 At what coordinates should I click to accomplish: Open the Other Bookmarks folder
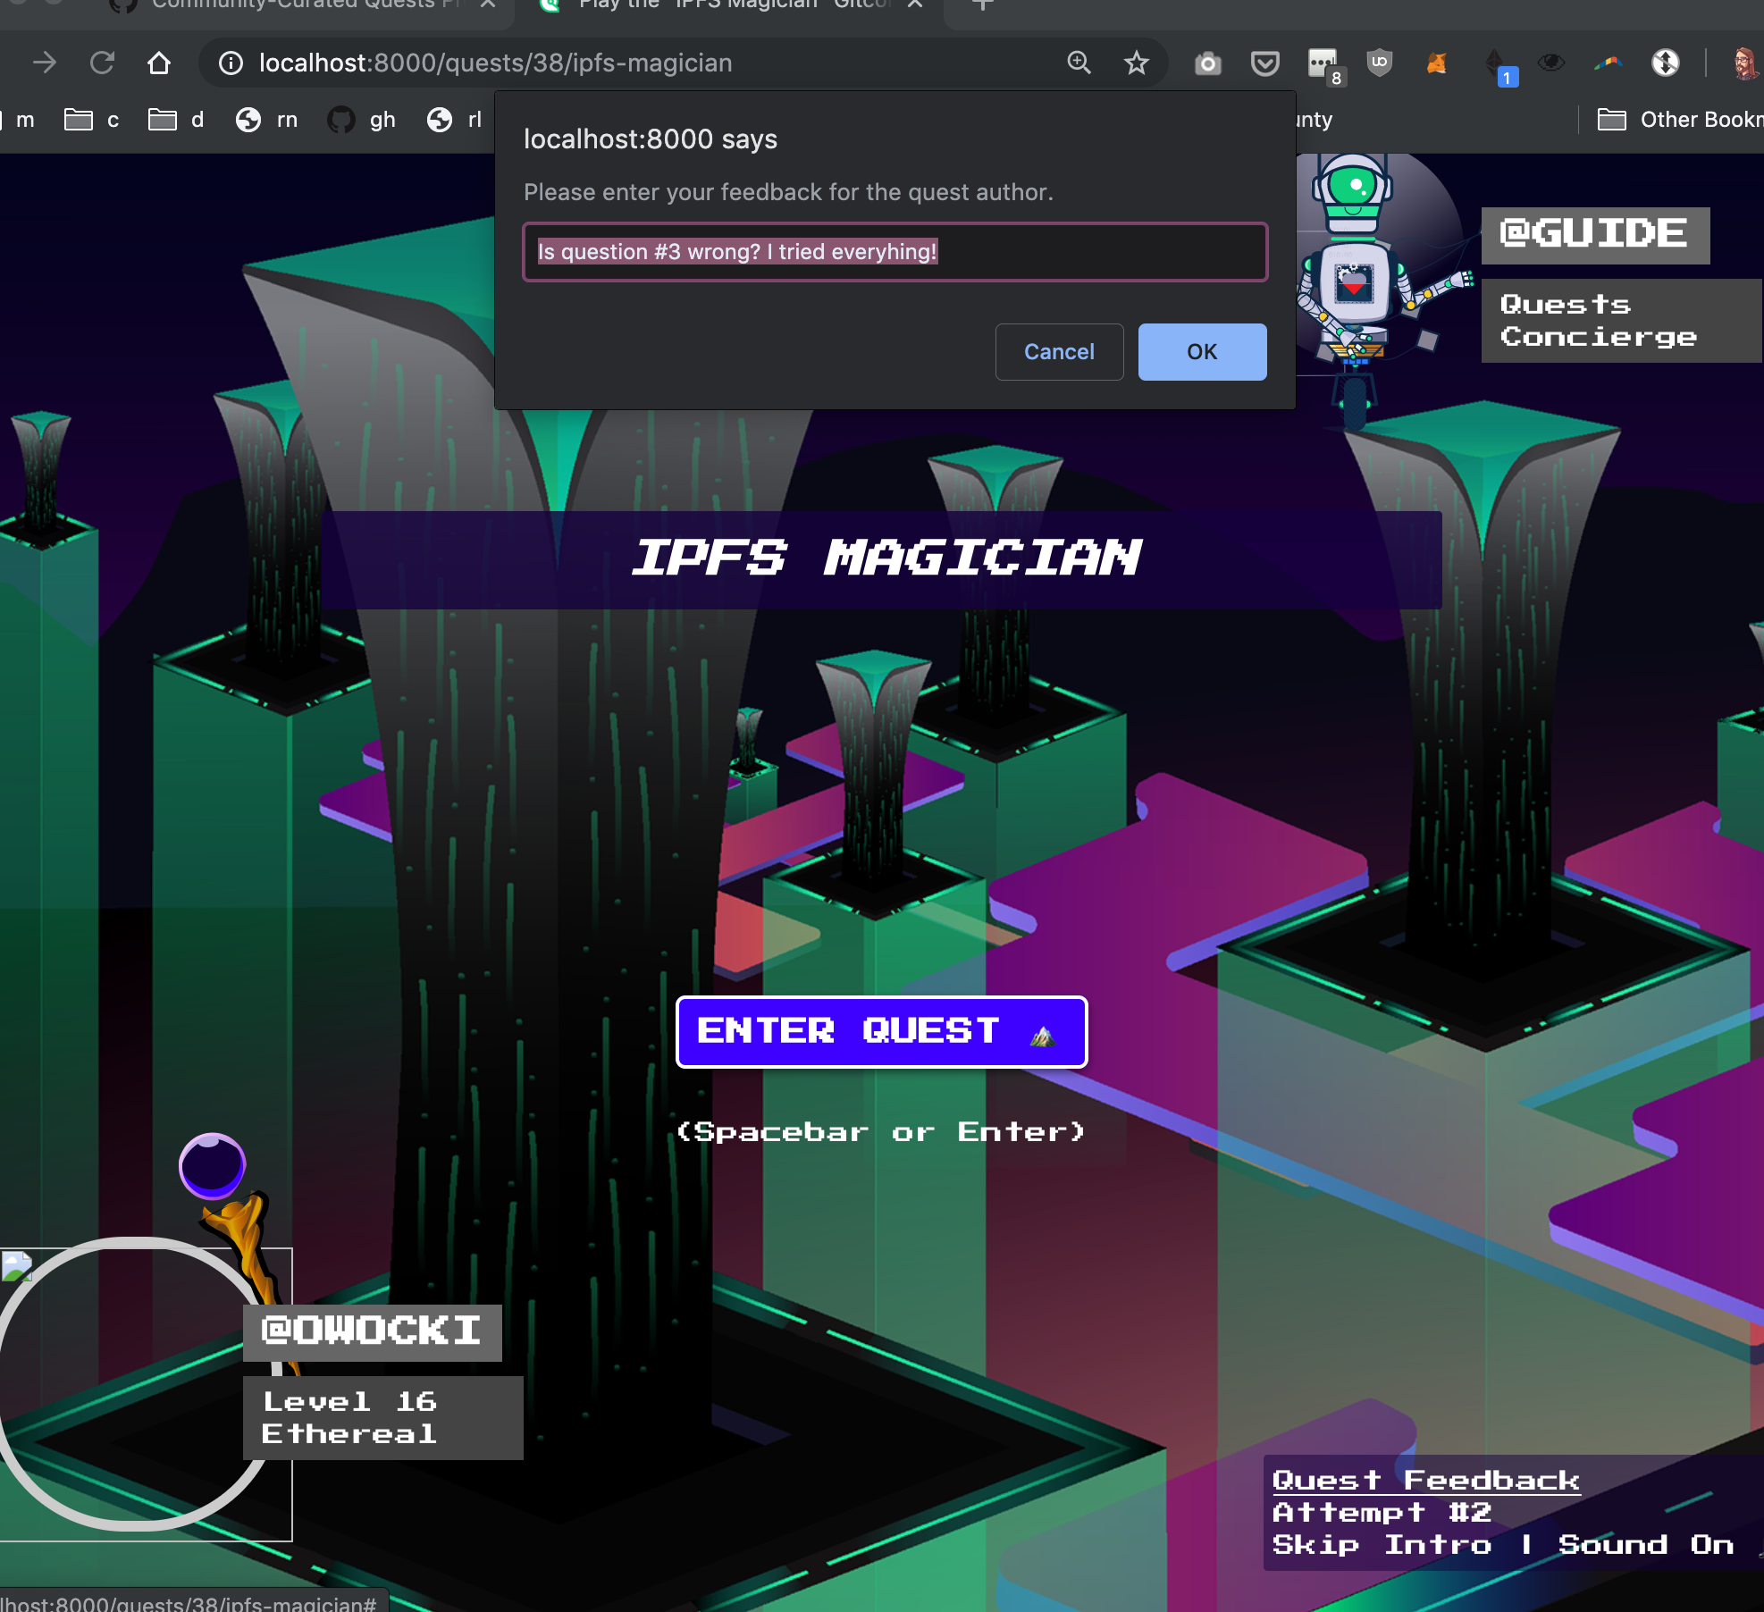[1680, 120]
